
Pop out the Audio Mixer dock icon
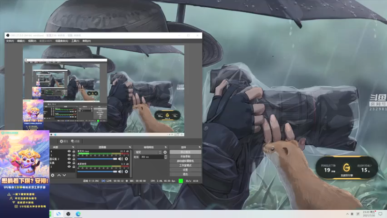130,147
